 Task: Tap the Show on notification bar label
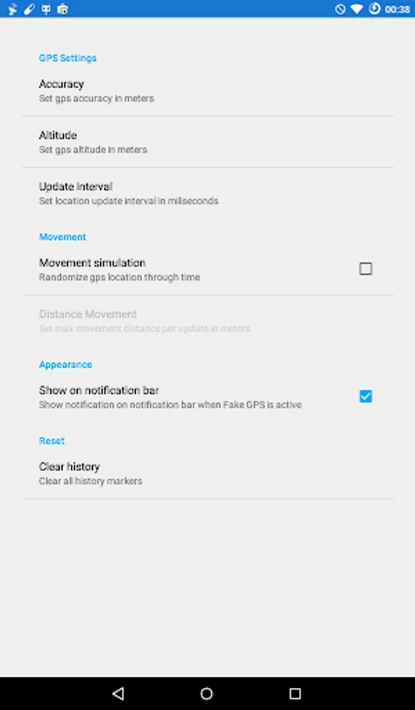point(99,390)
